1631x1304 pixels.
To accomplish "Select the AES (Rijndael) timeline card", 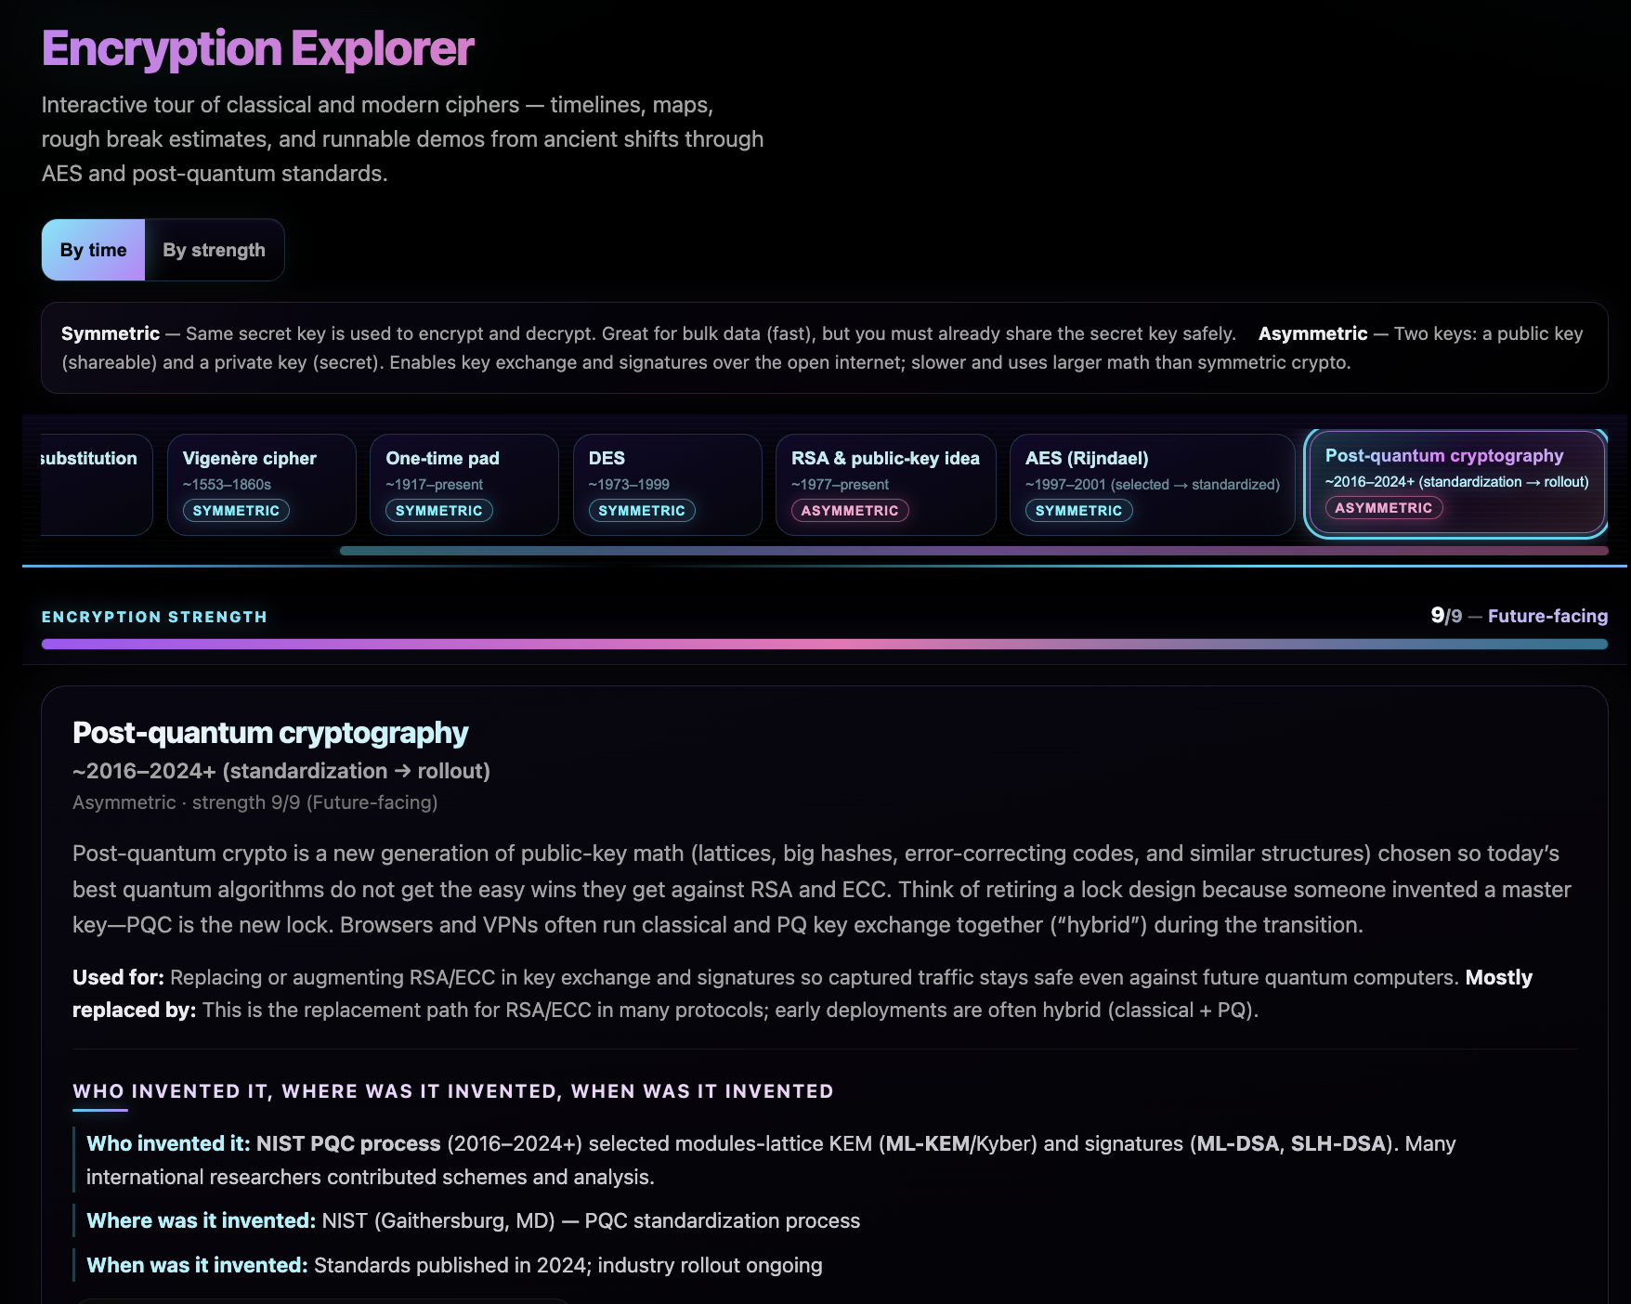I will 1152,483.
